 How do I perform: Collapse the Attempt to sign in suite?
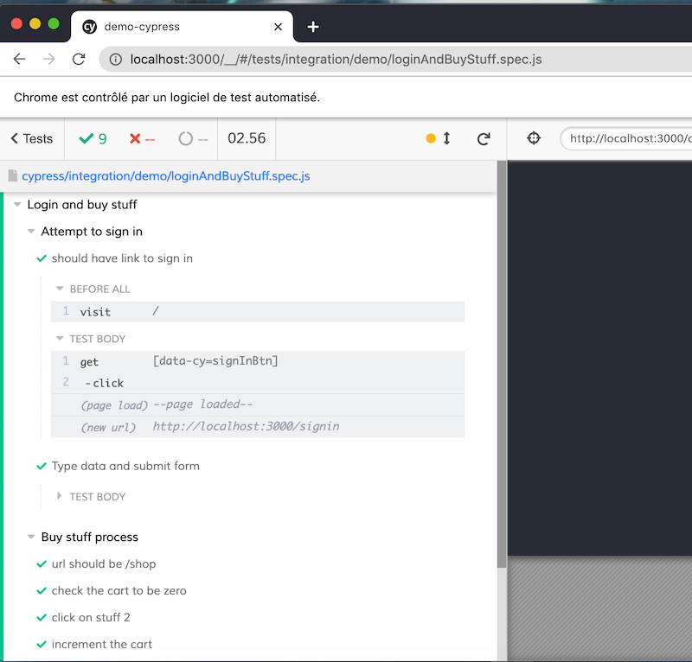coord(31,232)
